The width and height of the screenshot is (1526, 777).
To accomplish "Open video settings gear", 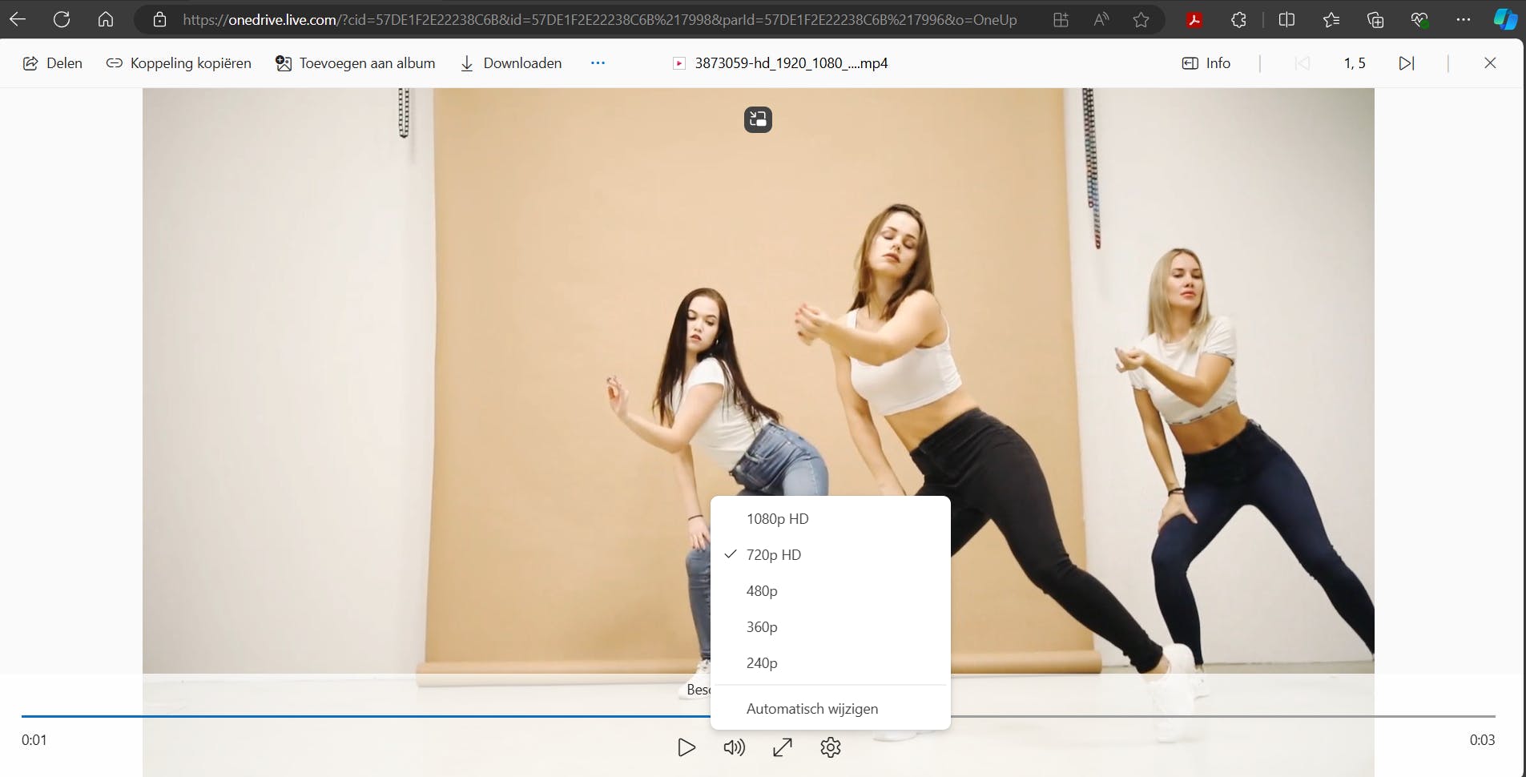I will [831, 747].
